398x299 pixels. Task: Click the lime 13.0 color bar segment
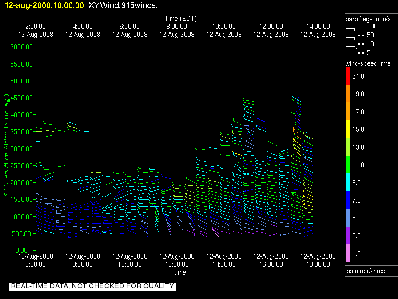point(348,147)
